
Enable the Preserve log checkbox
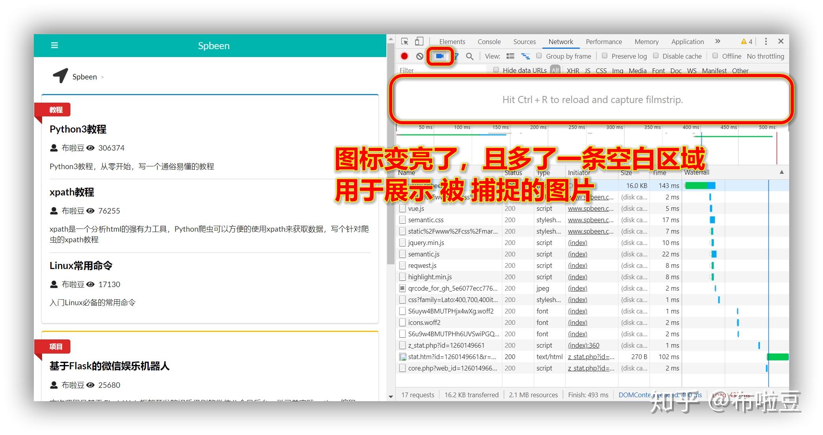(x=605, y=56)
